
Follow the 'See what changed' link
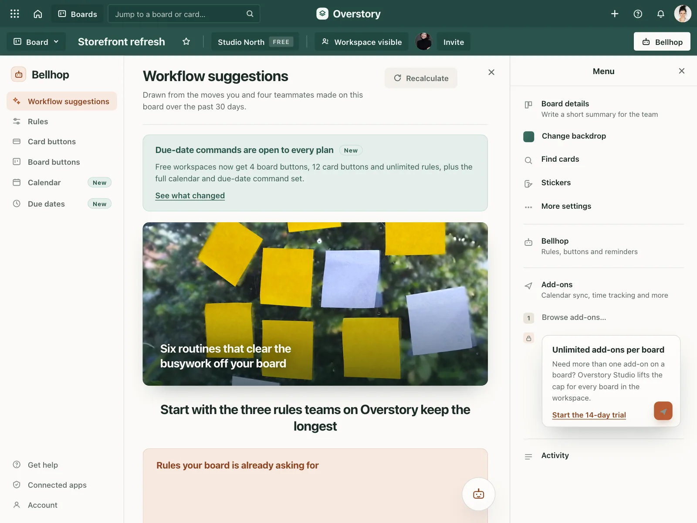tap(190, 196)
